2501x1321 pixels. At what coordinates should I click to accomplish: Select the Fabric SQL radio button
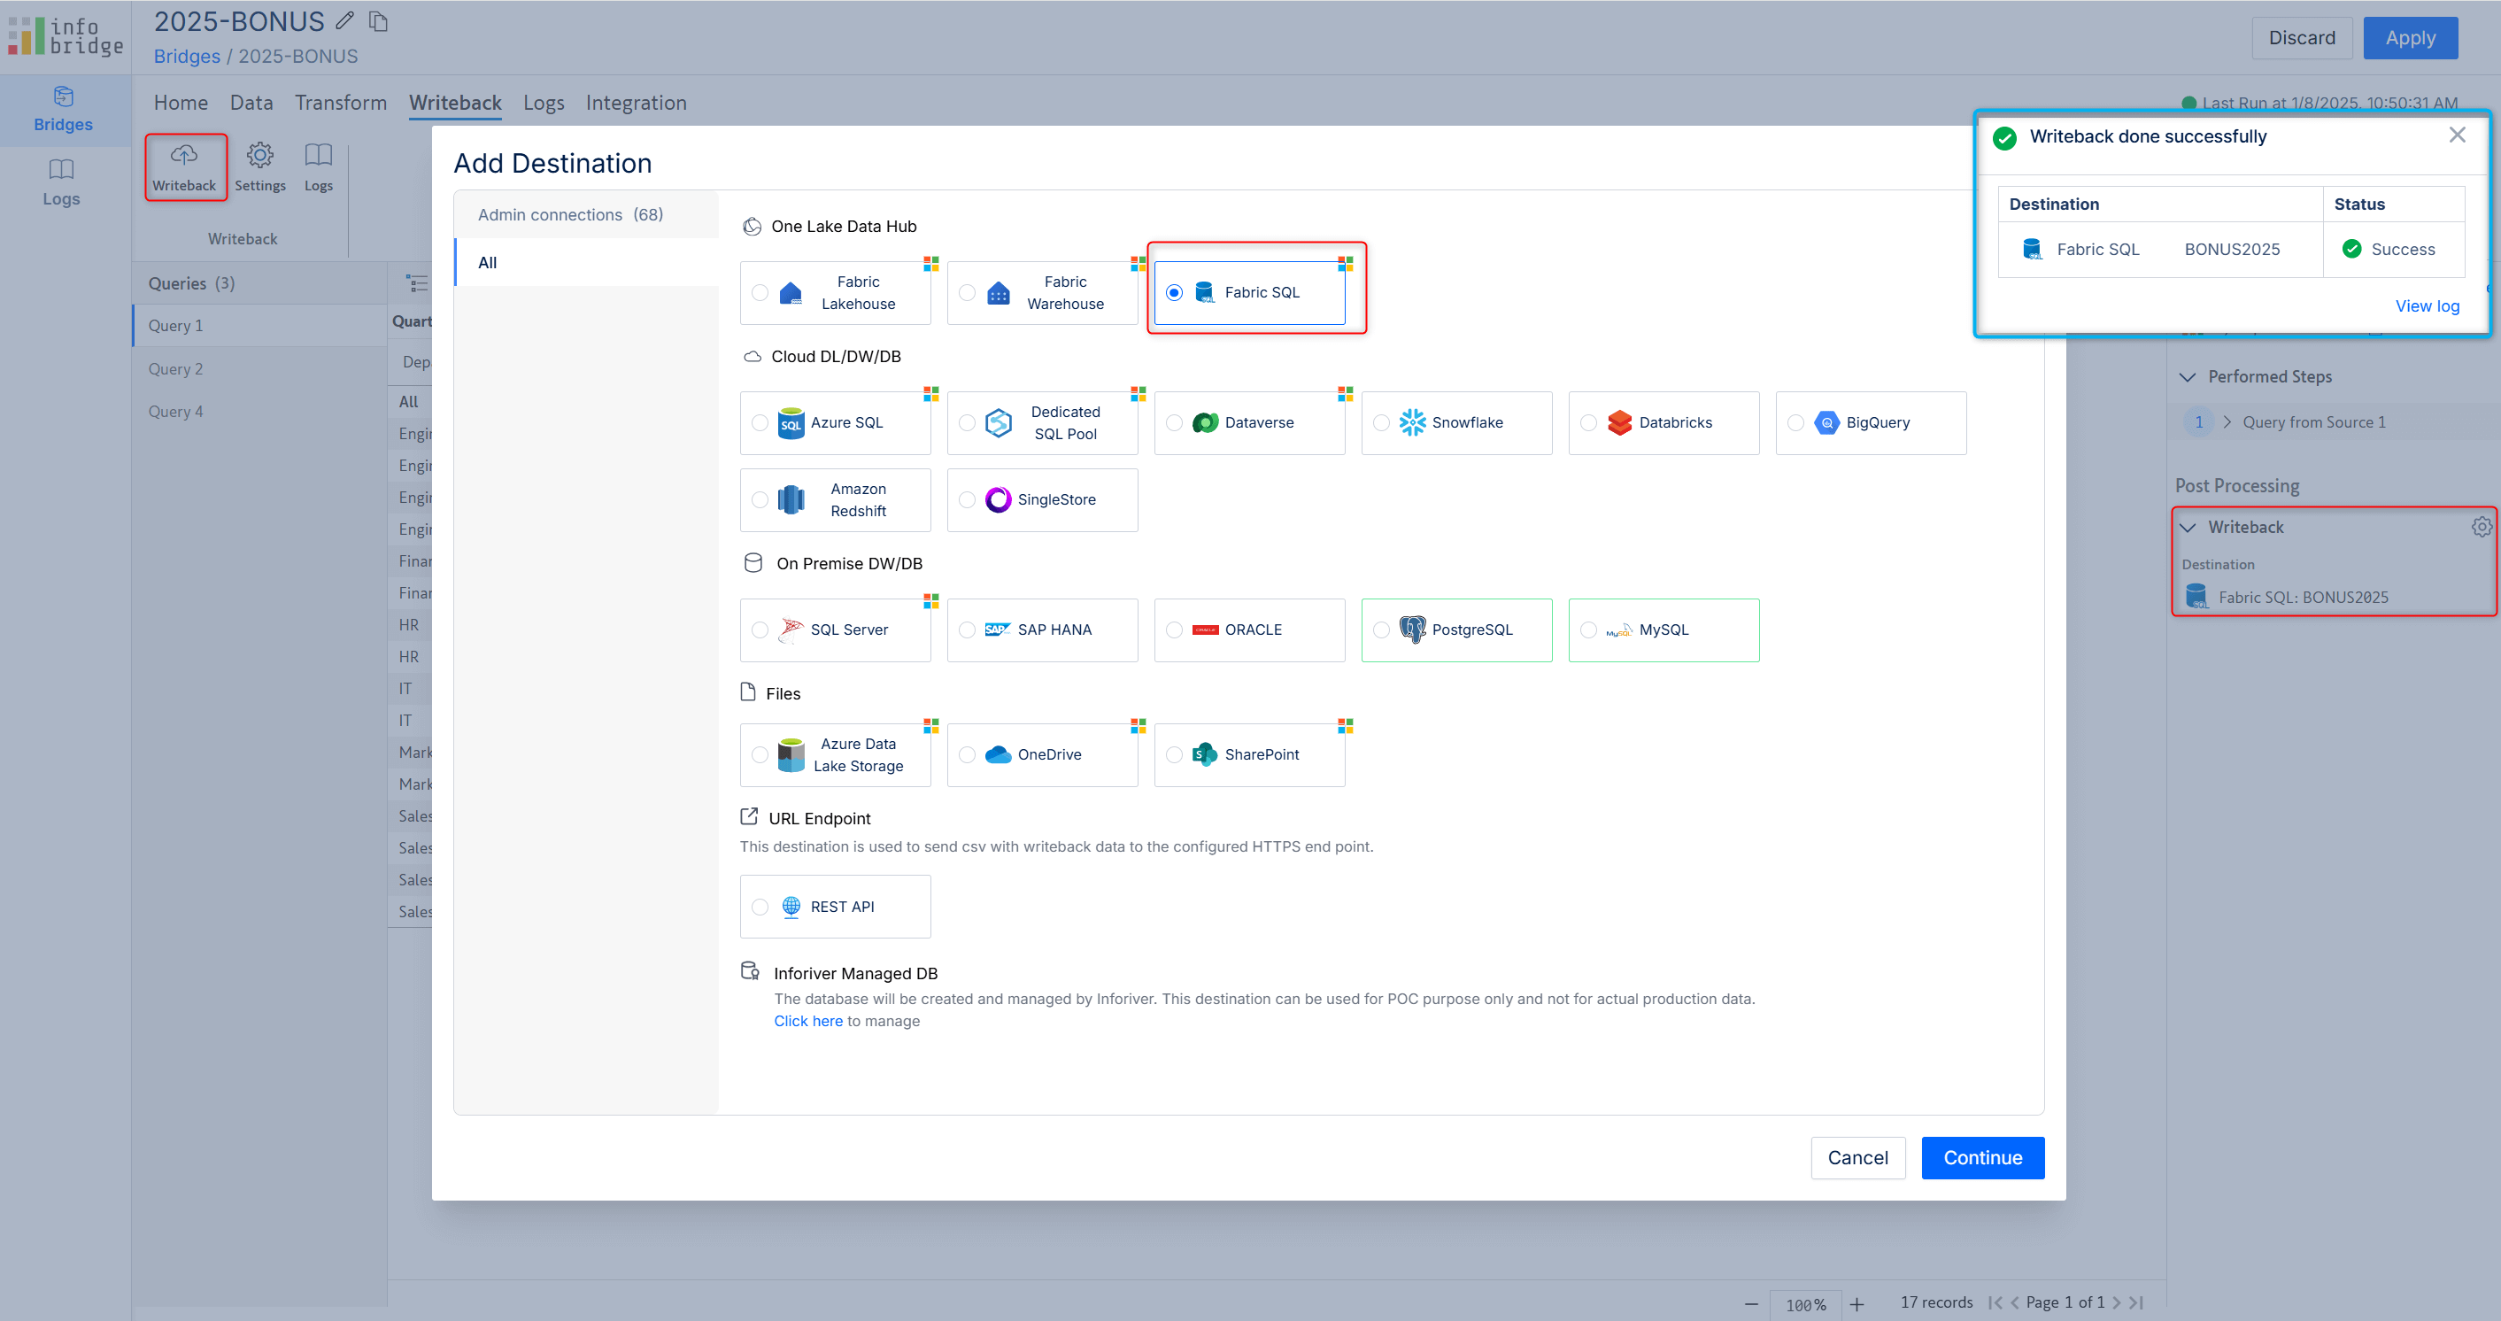tap(1175, 292)
